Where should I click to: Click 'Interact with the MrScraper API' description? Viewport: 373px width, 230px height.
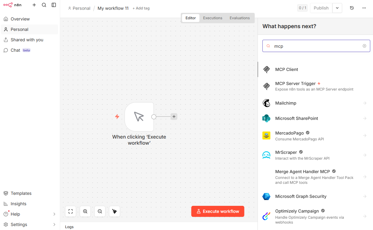[302, 158]
